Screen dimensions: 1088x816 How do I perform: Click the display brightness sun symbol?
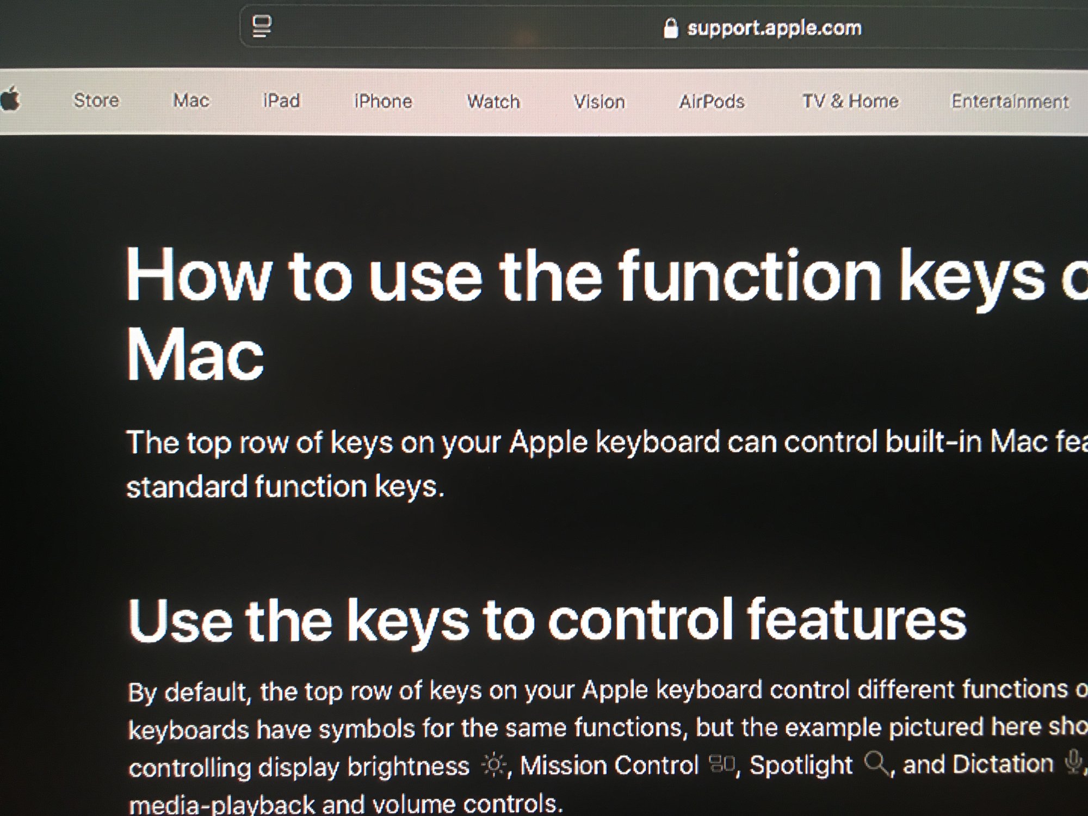click(x=494, y=765)
